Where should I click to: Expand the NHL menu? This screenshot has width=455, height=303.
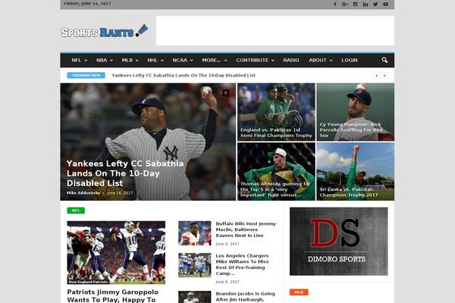[x=155, y=61]
